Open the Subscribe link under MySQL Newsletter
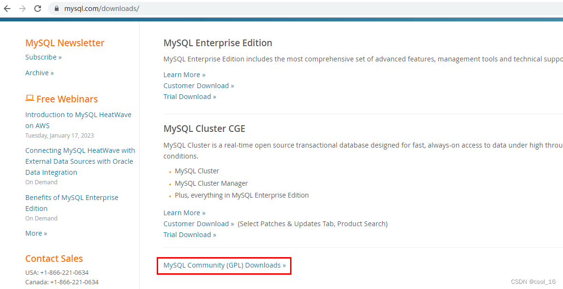 point(43,57)
